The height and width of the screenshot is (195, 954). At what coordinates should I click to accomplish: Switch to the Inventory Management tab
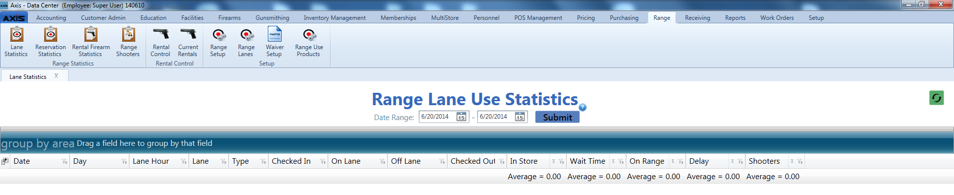(334, 18)
